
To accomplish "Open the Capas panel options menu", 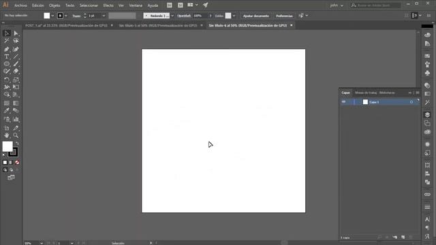I will tap(418, 93).
